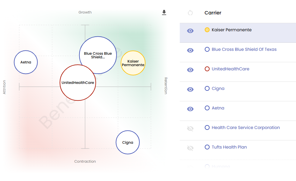Click the red UnitedHealthCare legend circle
The height and width of the screenshot is (181, 296).
click(x=207, y=69)
